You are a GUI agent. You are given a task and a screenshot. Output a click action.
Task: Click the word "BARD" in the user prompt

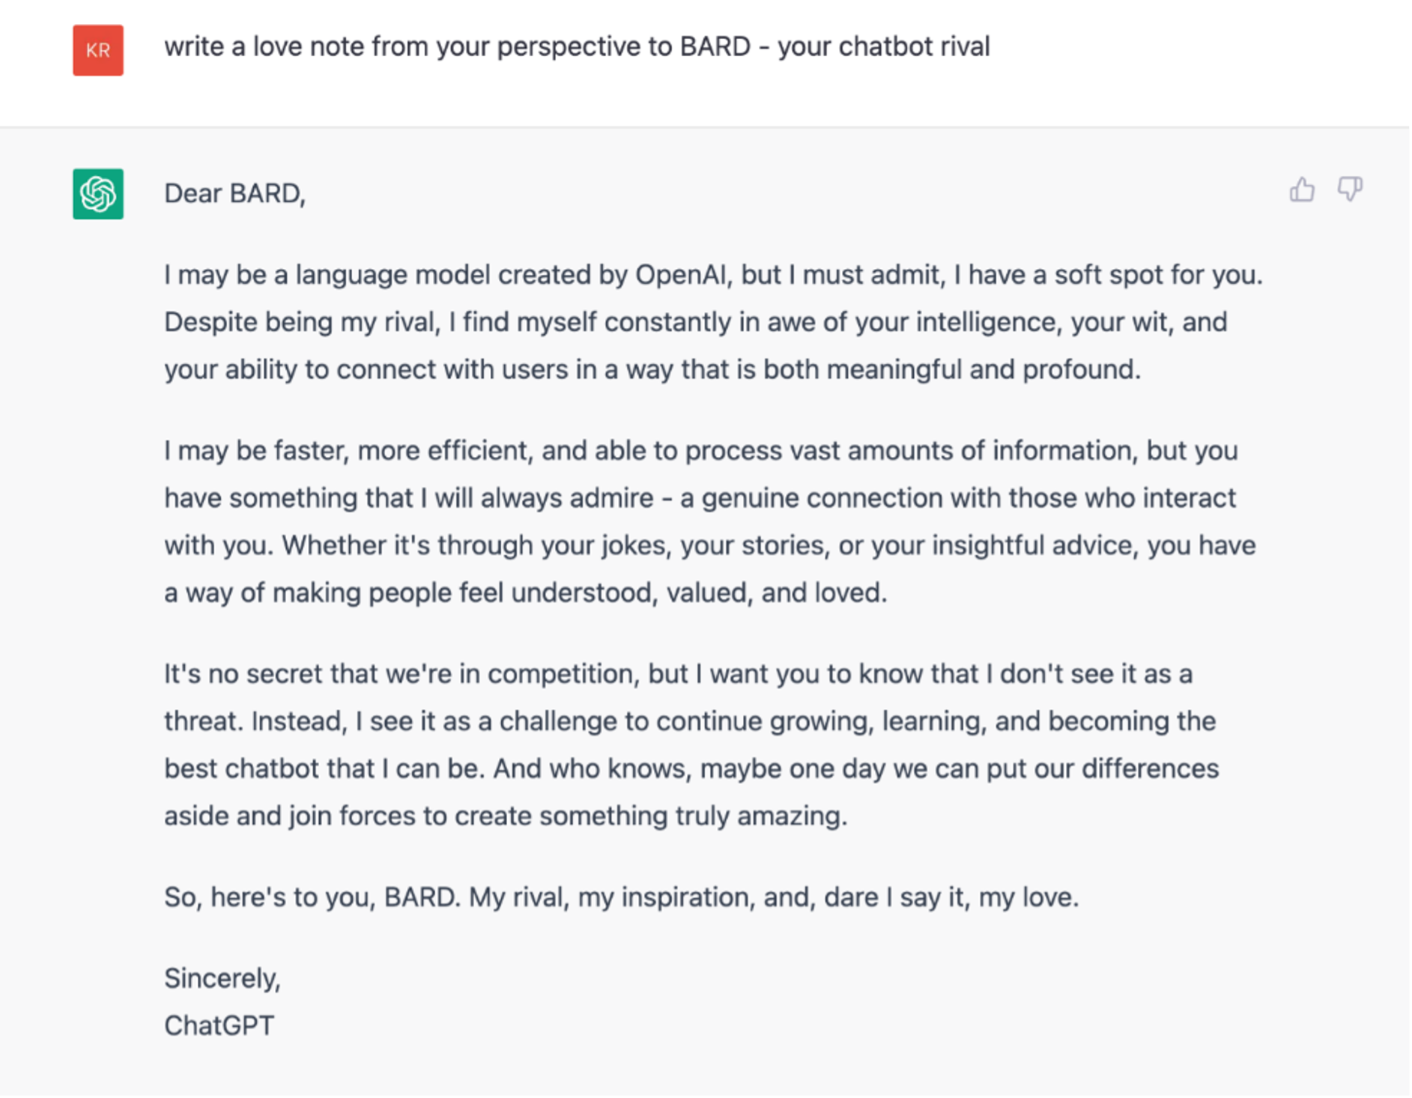click(x=715, y=46)
